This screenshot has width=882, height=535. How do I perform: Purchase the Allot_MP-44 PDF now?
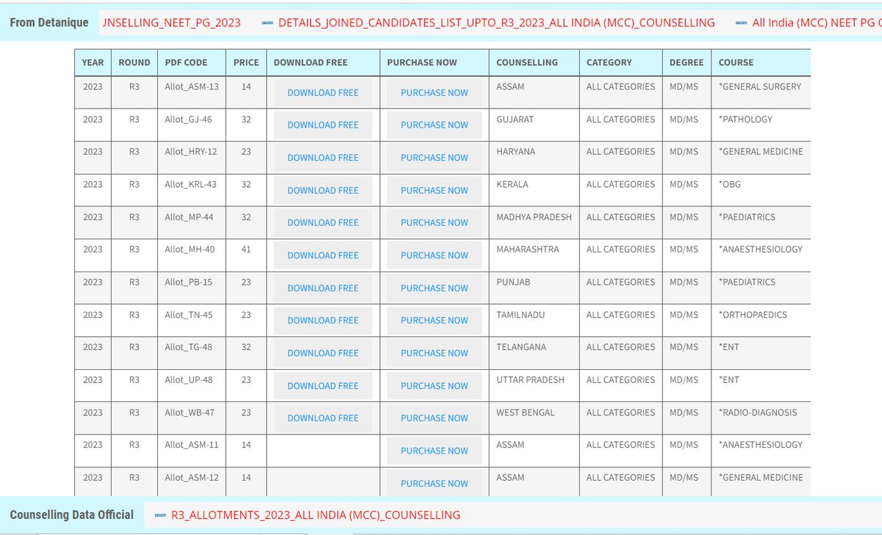[434, 222]
